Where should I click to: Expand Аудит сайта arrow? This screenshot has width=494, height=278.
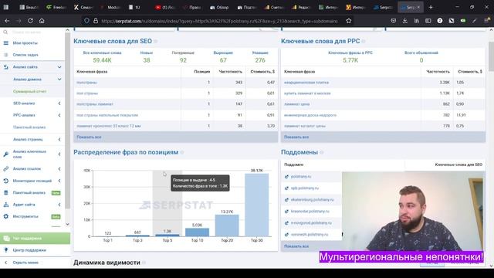click(59, 205)
